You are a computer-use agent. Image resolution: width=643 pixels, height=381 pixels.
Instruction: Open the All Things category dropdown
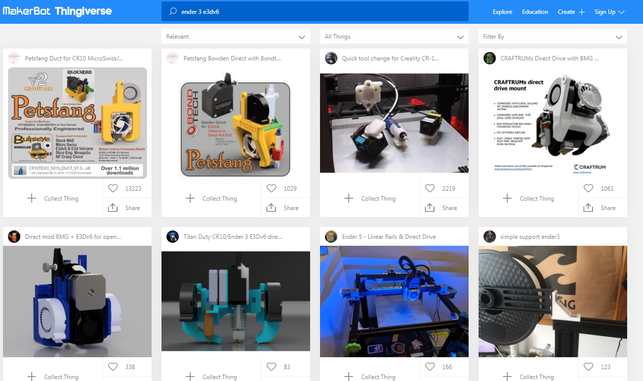[x=394, y=37]
